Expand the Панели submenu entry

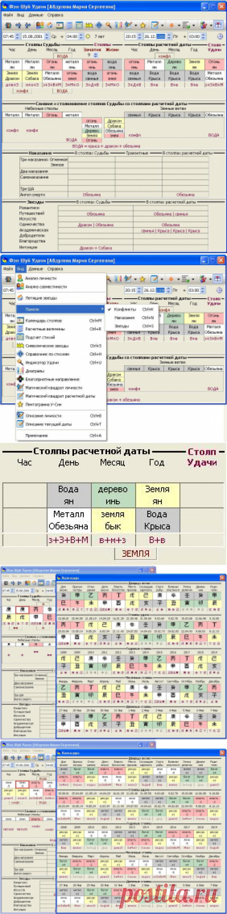pos(61,309)
